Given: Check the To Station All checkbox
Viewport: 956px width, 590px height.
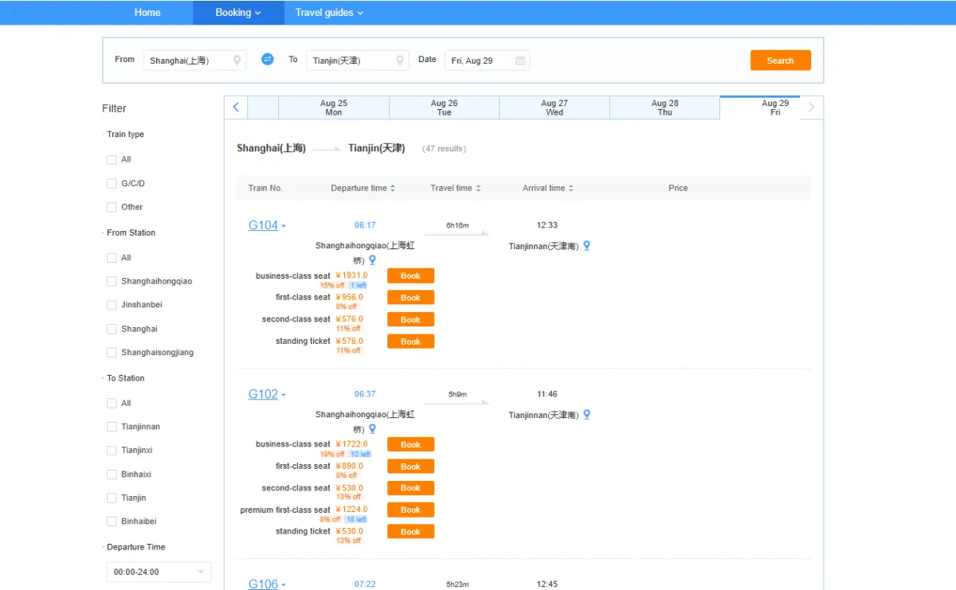Looking at the screenshot, I should coord(112,404).
